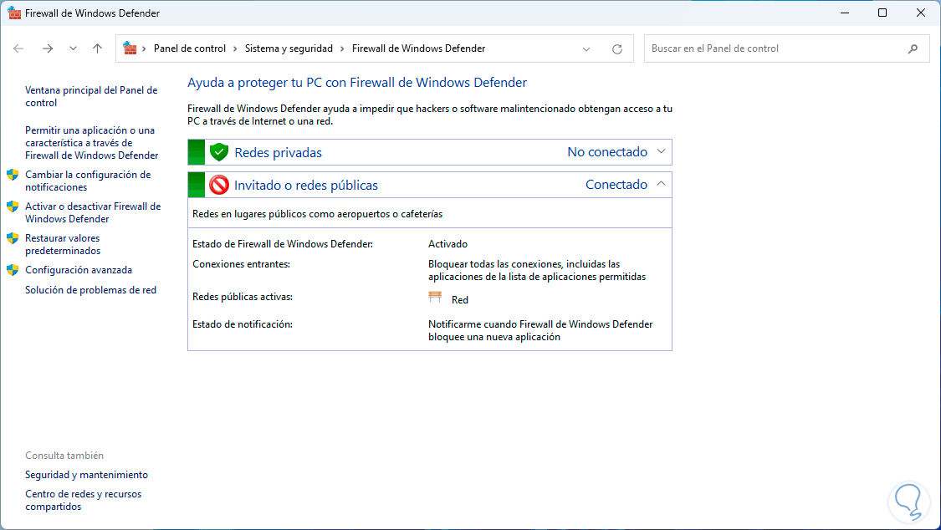The image size is (941, 530).
Task: Select Sistema y seguridad breadcrumb
Action: click(289, 48)
